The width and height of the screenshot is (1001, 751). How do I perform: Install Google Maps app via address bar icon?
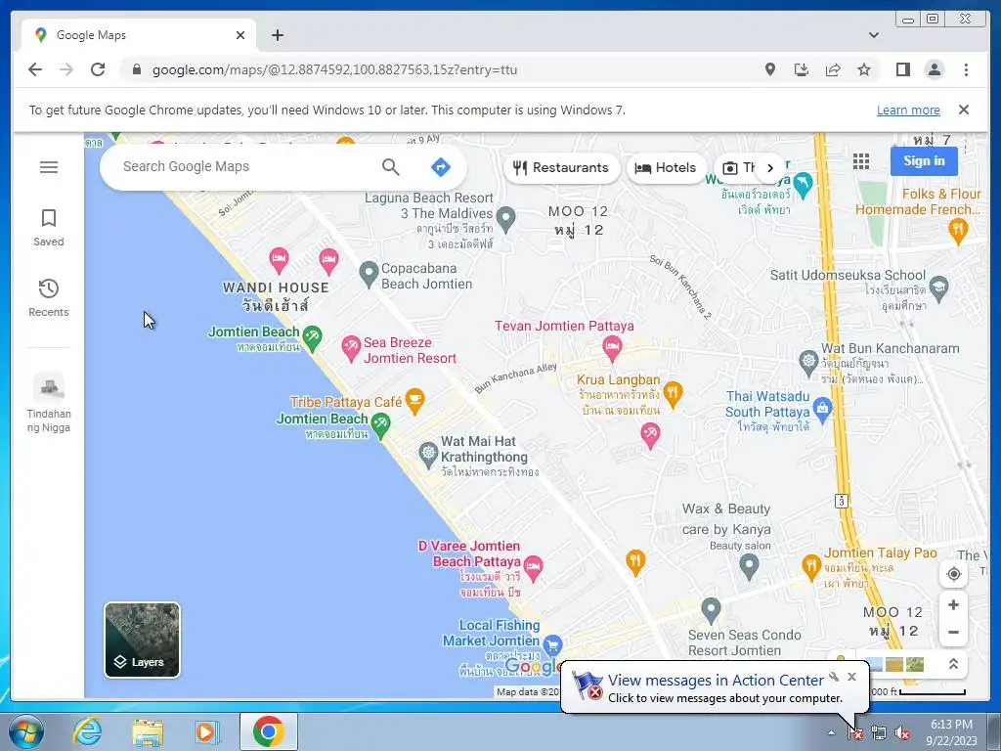(802, 69)
